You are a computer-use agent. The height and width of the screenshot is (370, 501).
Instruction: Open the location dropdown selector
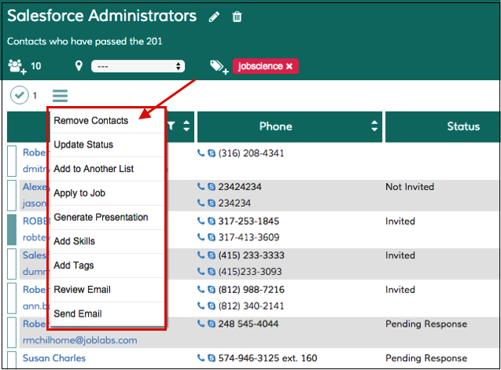pos(138,66)
